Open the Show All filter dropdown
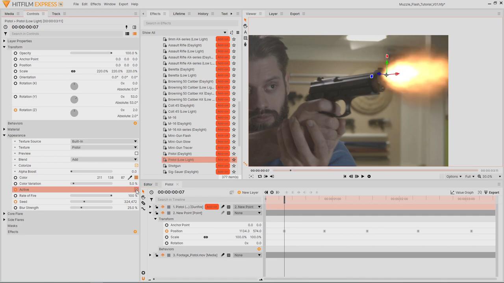The image size is (504, 283). [x=185, y=33]
